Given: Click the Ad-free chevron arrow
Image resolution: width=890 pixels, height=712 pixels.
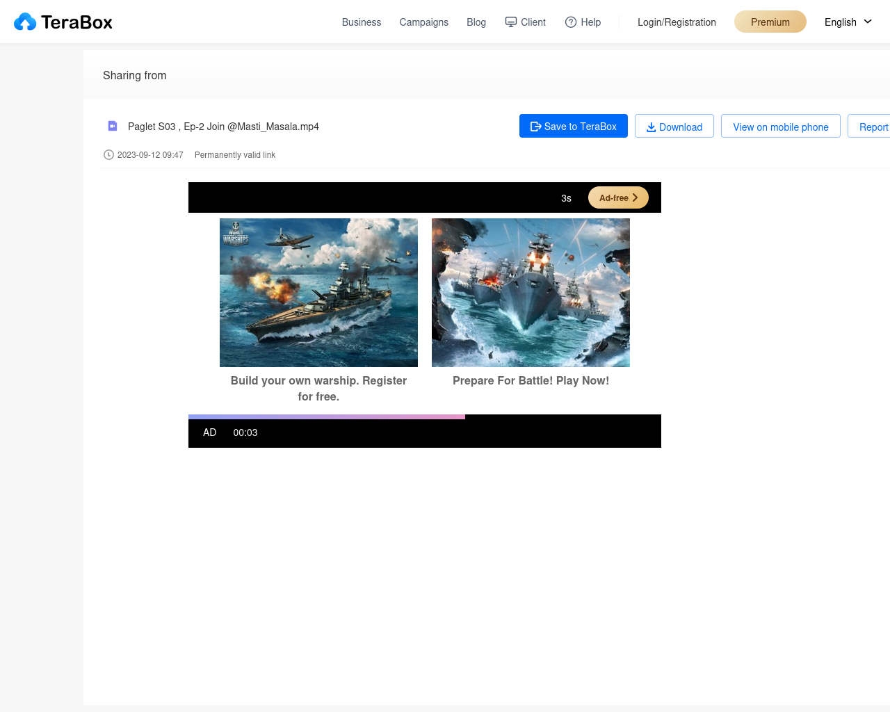Looking at the screenshot, I should click(635, 198).
